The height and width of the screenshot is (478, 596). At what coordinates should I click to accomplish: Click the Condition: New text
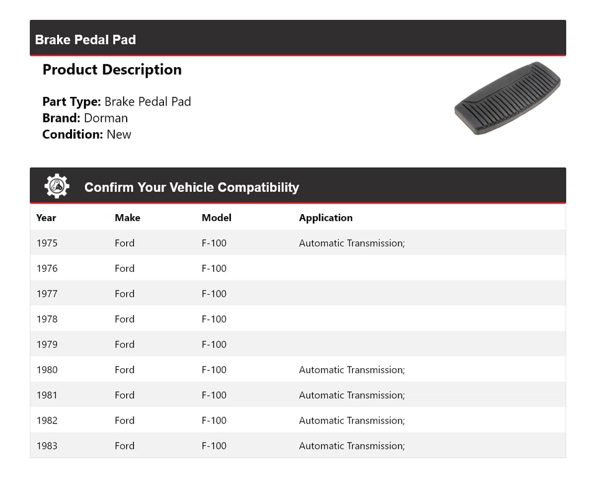87,135
